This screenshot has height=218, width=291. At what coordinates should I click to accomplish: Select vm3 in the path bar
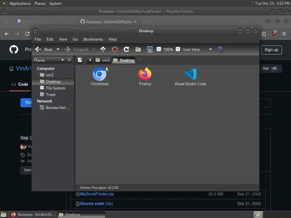pos(103,60)
